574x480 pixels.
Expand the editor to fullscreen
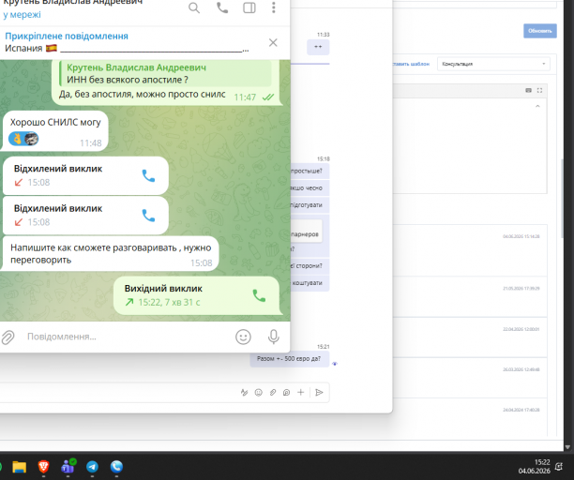(539, 90)
